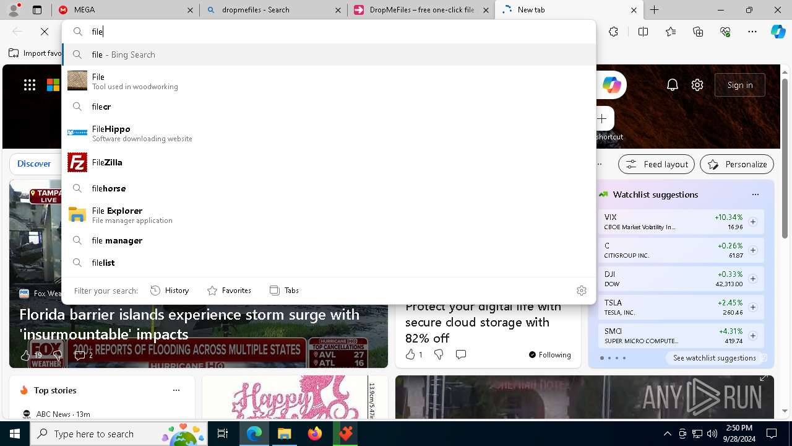Select the file manager suggestion
The width and height of the screenshot is (792, 446).
[329, 240]
